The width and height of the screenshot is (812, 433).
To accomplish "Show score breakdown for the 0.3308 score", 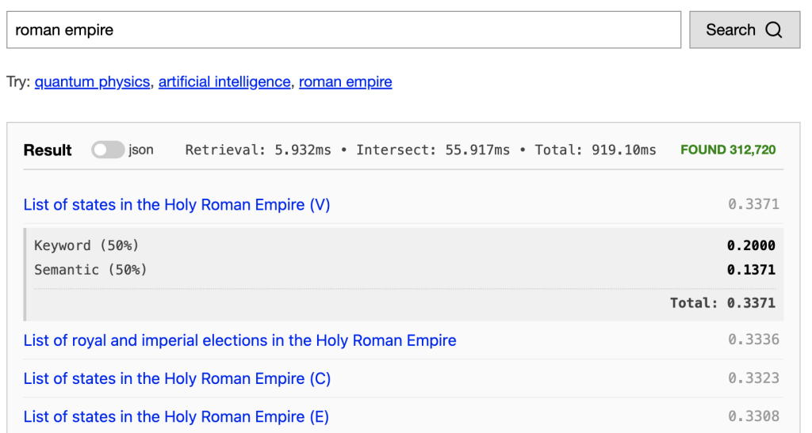I will click(x=753, y=416).
